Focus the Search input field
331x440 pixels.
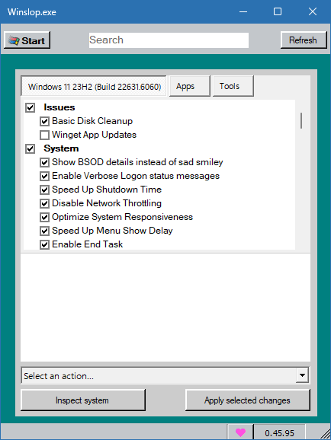click(169, 40)
